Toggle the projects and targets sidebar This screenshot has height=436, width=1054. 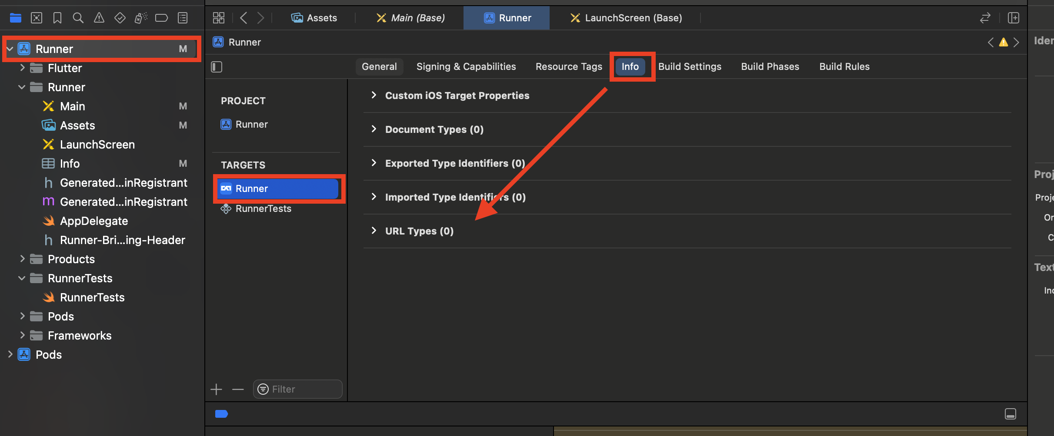point(217,67)
